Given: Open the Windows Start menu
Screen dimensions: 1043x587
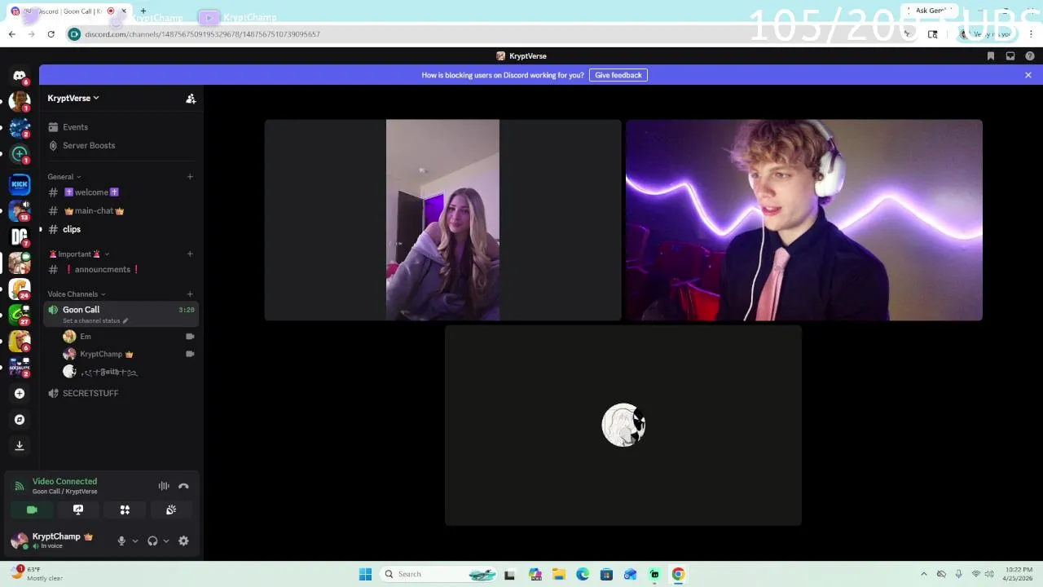Looking at the screenshot, I should (x=365, y=574).
